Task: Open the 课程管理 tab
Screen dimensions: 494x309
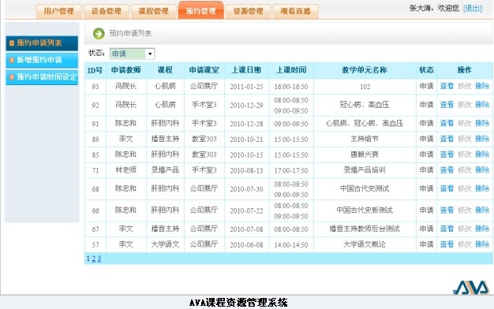Action: point(153,11)
